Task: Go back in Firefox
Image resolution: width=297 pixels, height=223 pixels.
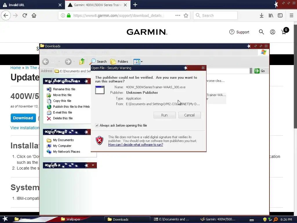Action: click(6, 15)
